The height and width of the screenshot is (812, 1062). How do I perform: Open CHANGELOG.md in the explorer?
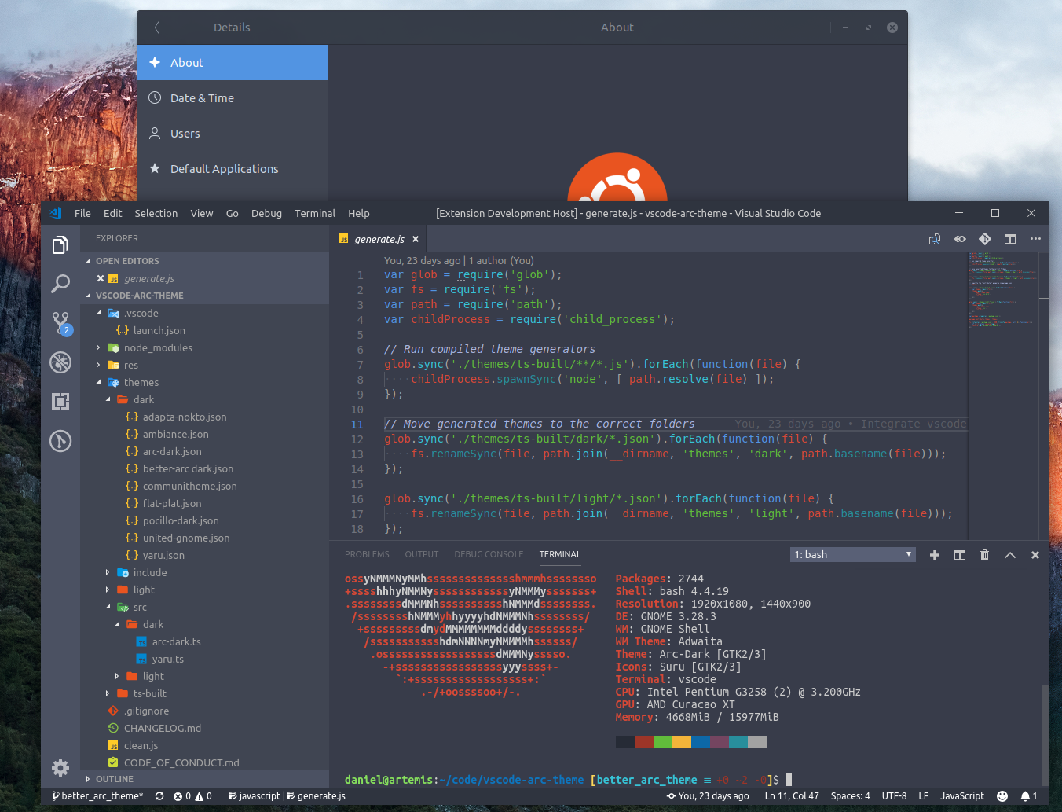(x=205, y=728)
